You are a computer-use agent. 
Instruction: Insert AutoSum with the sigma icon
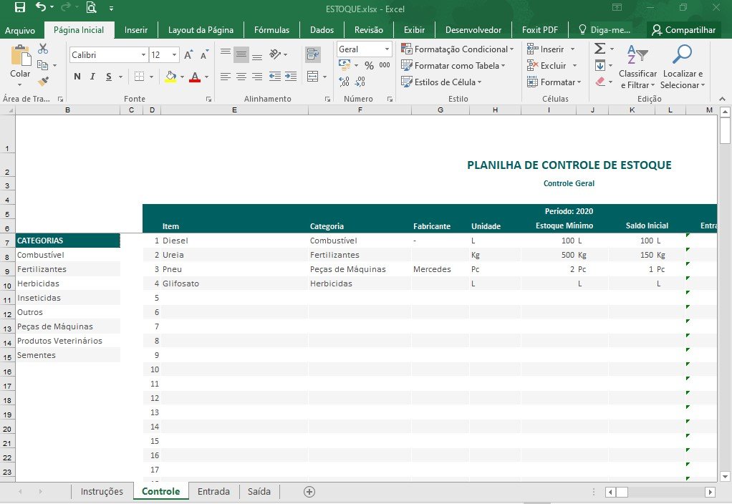[x=600, y=49]
